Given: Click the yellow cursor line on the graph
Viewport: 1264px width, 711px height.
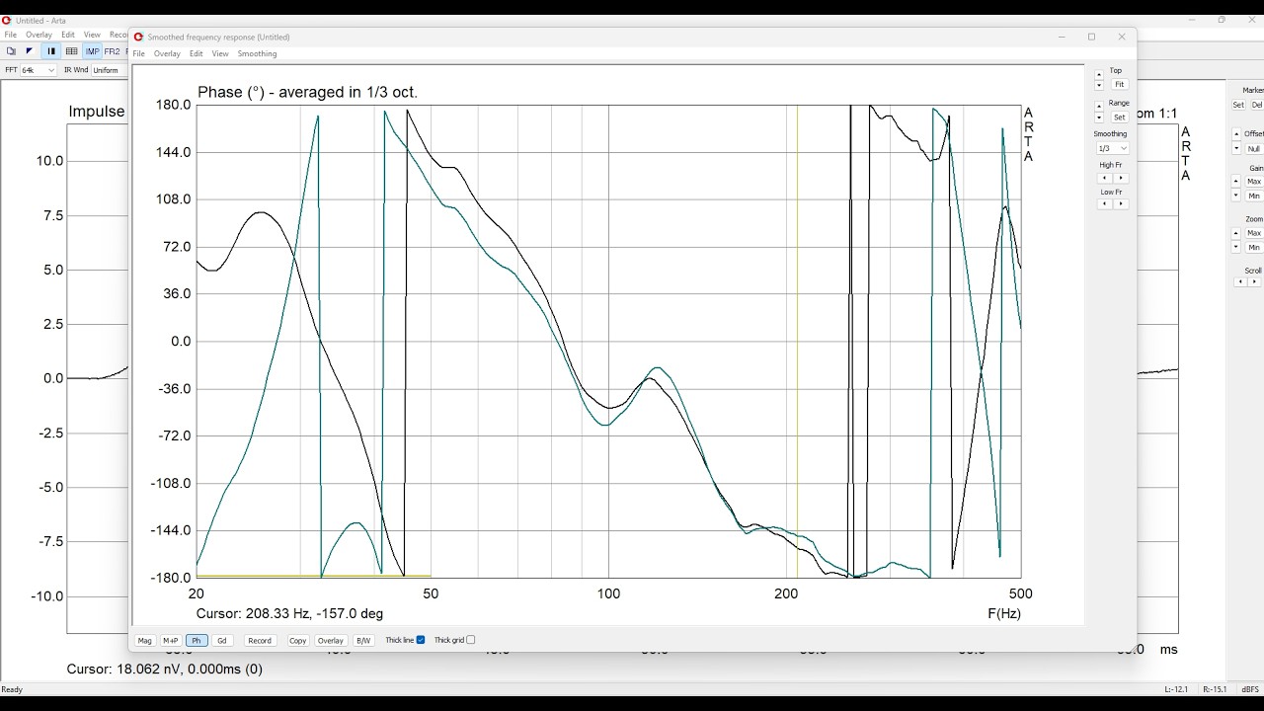Looking at the screenshot, I should pyautogui.click(x=798, y=341).
